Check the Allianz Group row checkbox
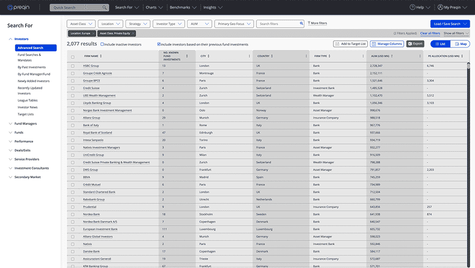This screenshot has width=475, height=268. (x=73, y=118)
